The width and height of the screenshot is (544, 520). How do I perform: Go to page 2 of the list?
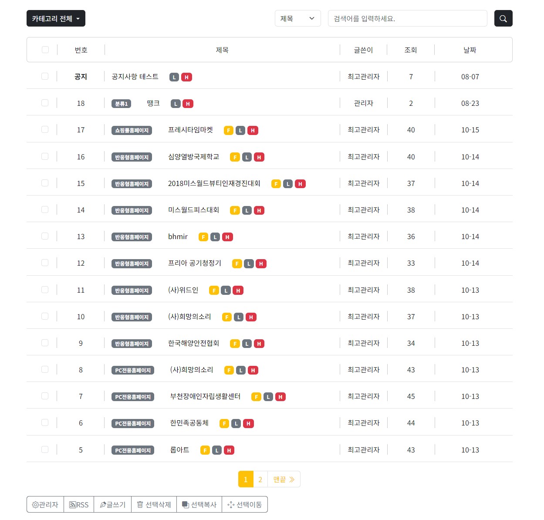point(260,479)
